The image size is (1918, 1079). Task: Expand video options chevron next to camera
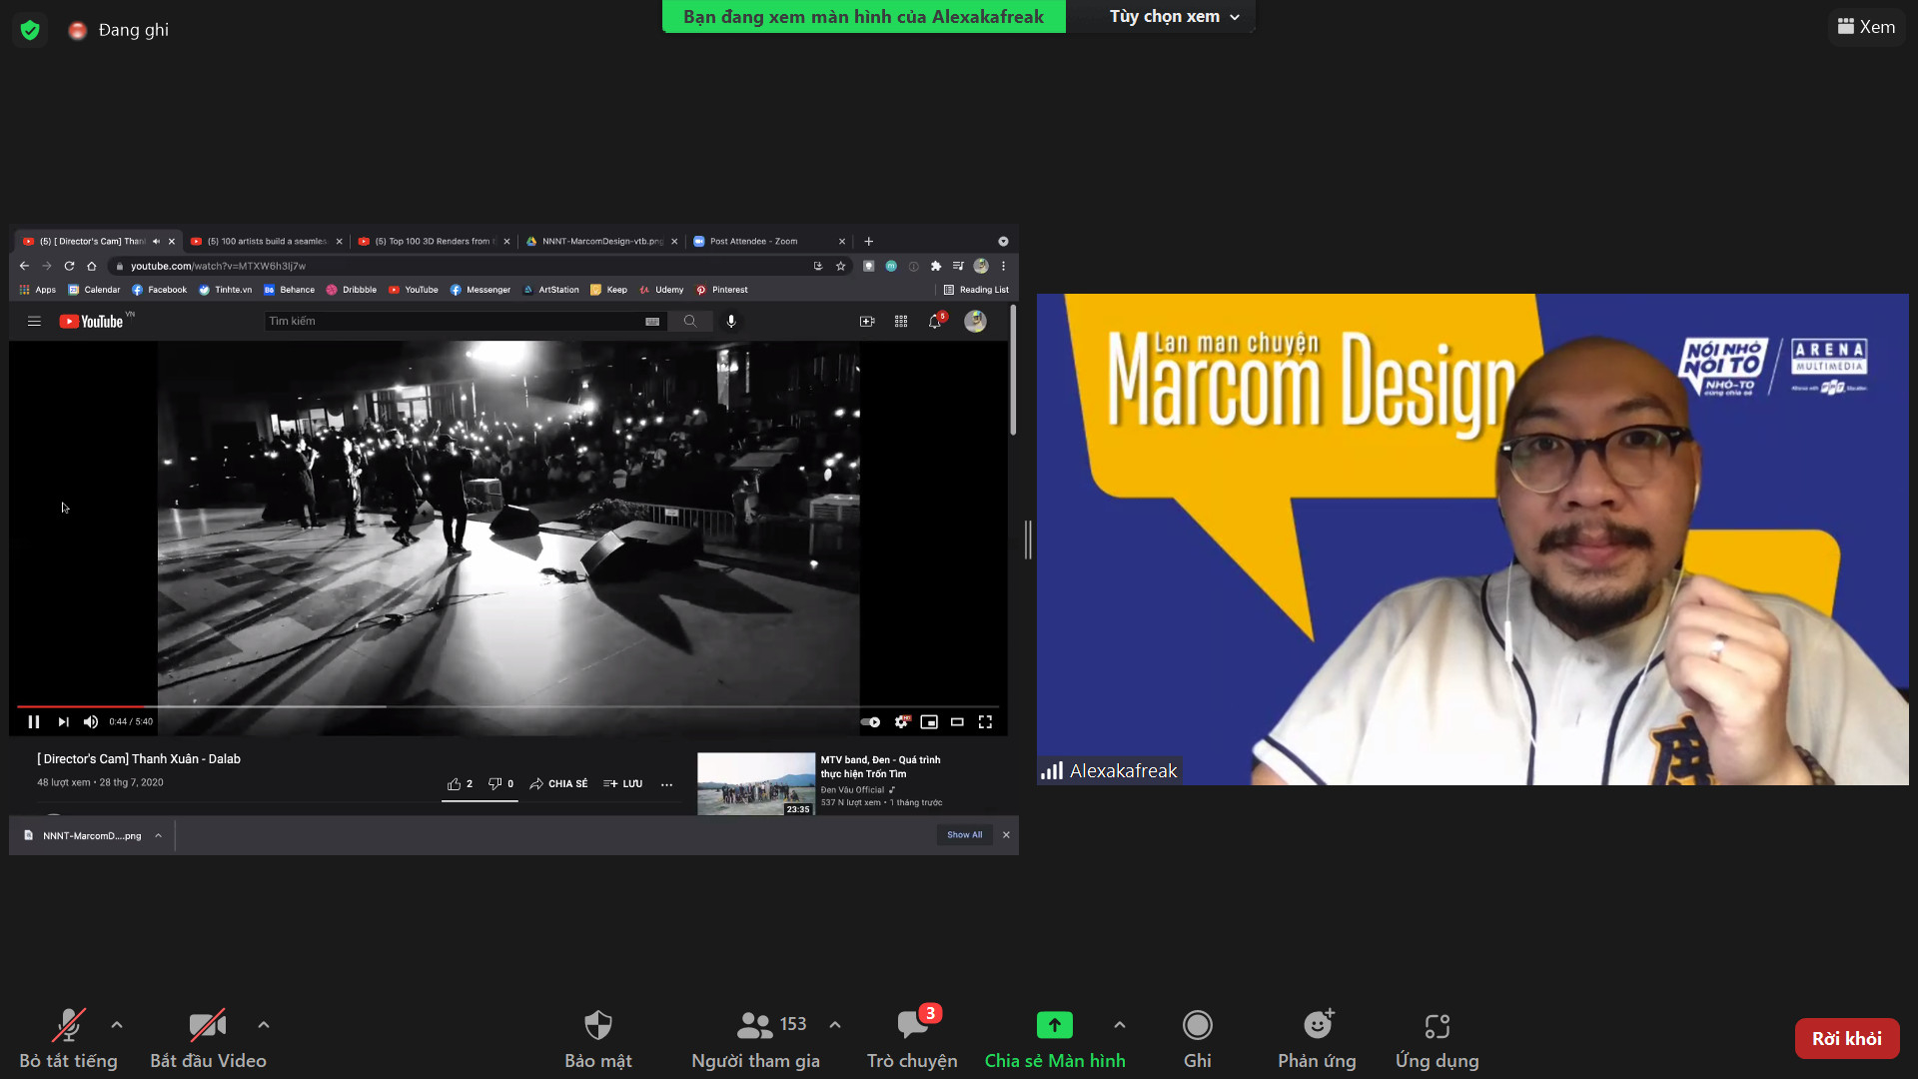click(x=264, y=1025)
